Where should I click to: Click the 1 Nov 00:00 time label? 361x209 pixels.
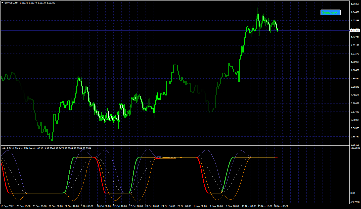200,206
